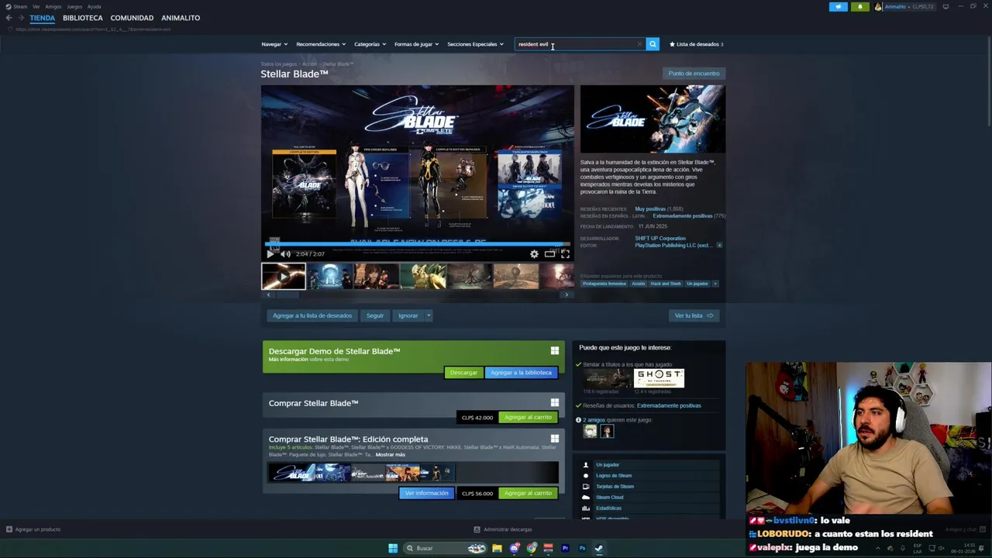Toggle theater mode on the video
The height and width of the screenshot is (558, 992).
coord(549,253)
